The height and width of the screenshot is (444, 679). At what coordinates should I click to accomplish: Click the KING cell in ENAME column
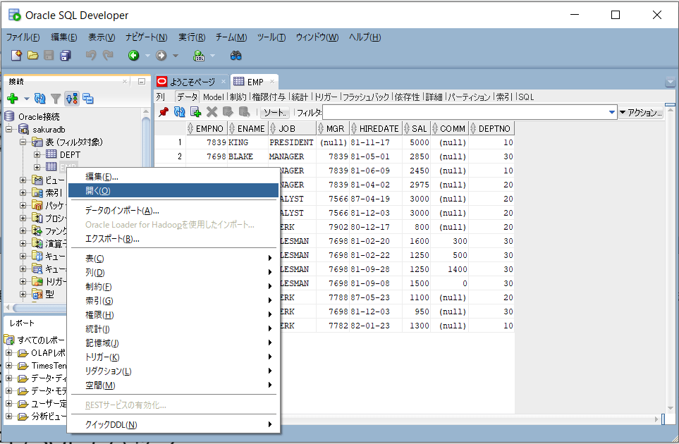247,142
